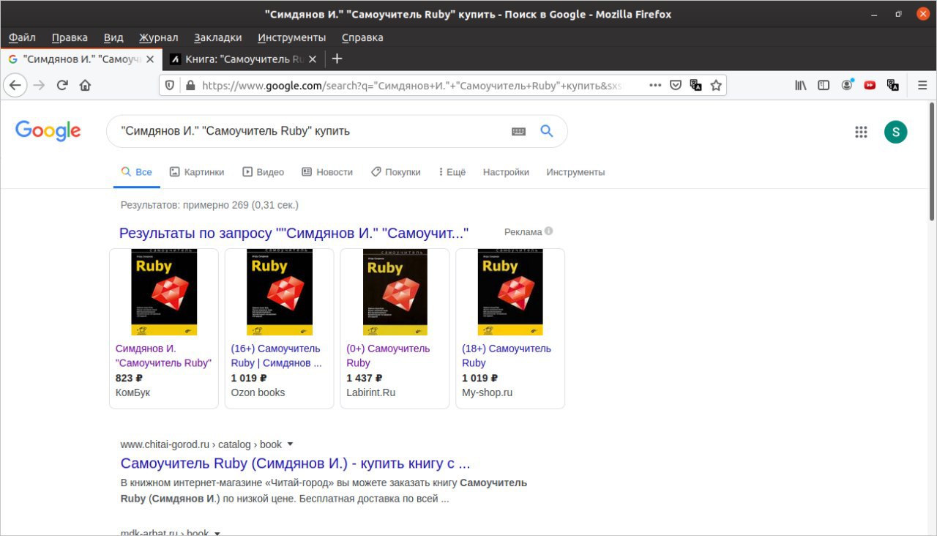Click the My-shop.ru seller name

tap(487, 392)
